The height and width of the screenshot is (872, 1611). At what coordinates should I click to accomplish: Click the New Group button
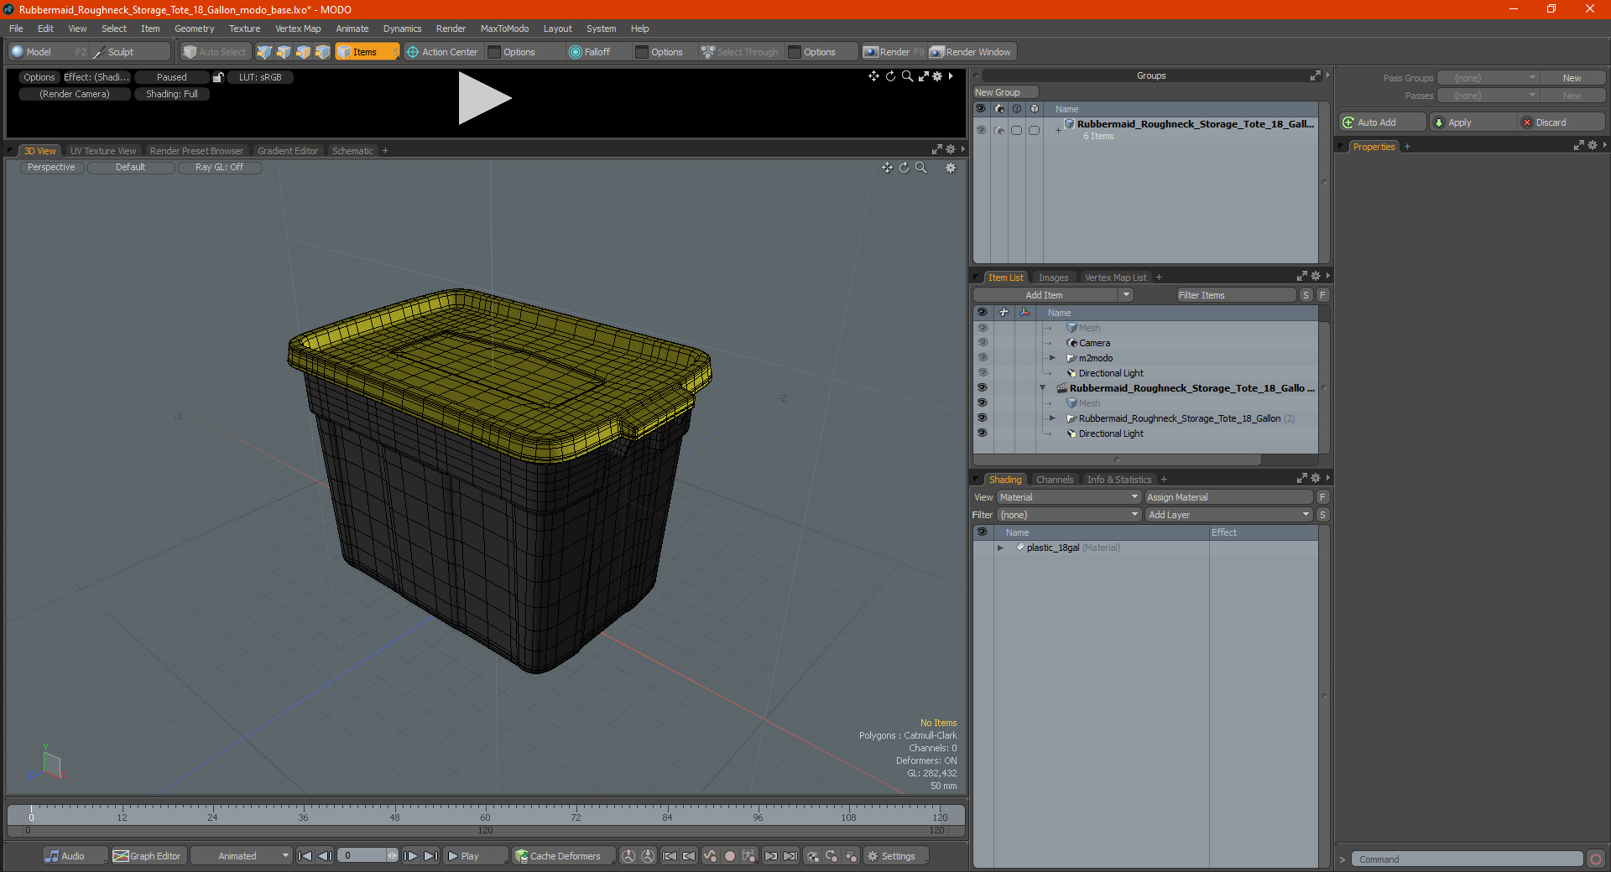point(1005,92)
